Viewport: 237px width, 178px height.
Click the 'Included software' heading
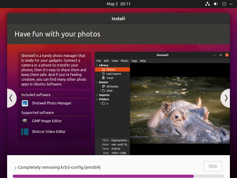(x=36, y=95)
